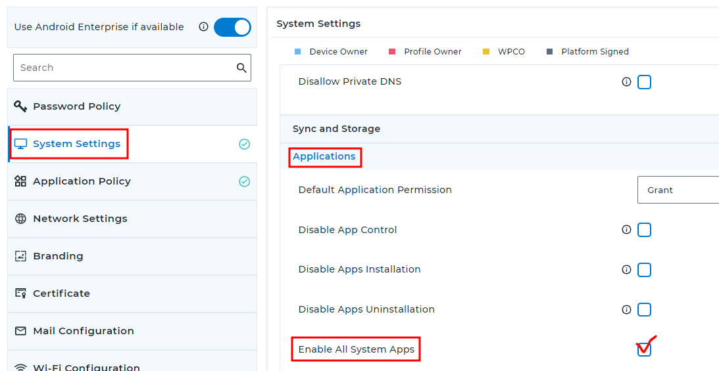Open the Certificate section
719x371 pixels.
coord(132,294)
